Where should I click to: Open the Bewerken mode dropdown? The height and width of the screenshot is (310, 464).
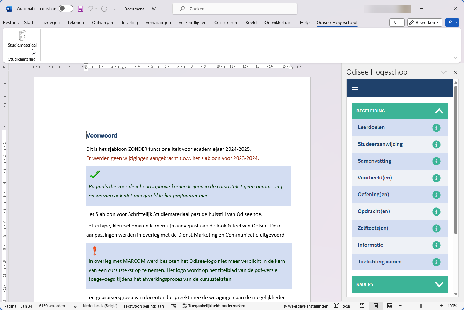click(425, 22)
